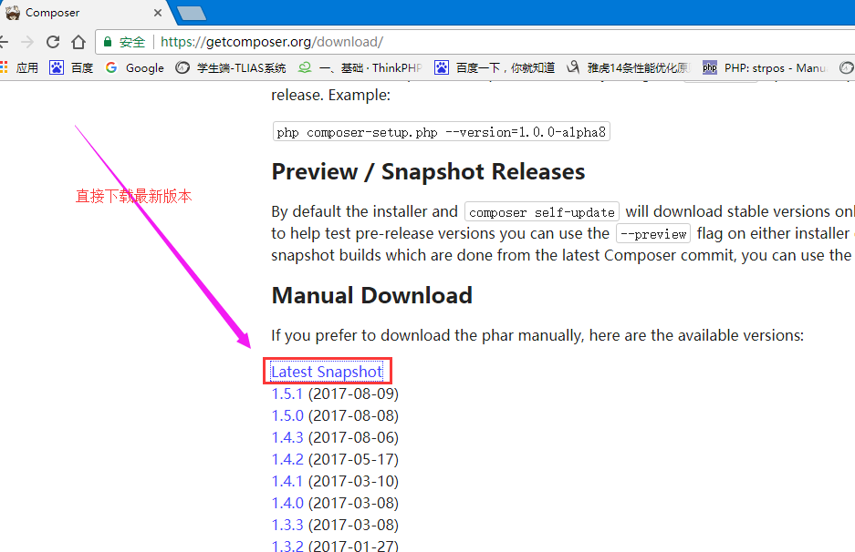This screenshot has height=552, width=855.
Task: Click the date text (2017-08-09)
Action: point(353,394)
